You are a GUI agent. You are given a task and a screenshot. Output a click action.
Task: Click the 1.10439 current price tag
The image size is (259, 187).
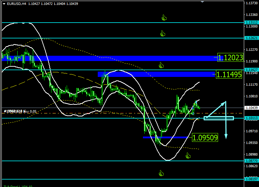251,108
